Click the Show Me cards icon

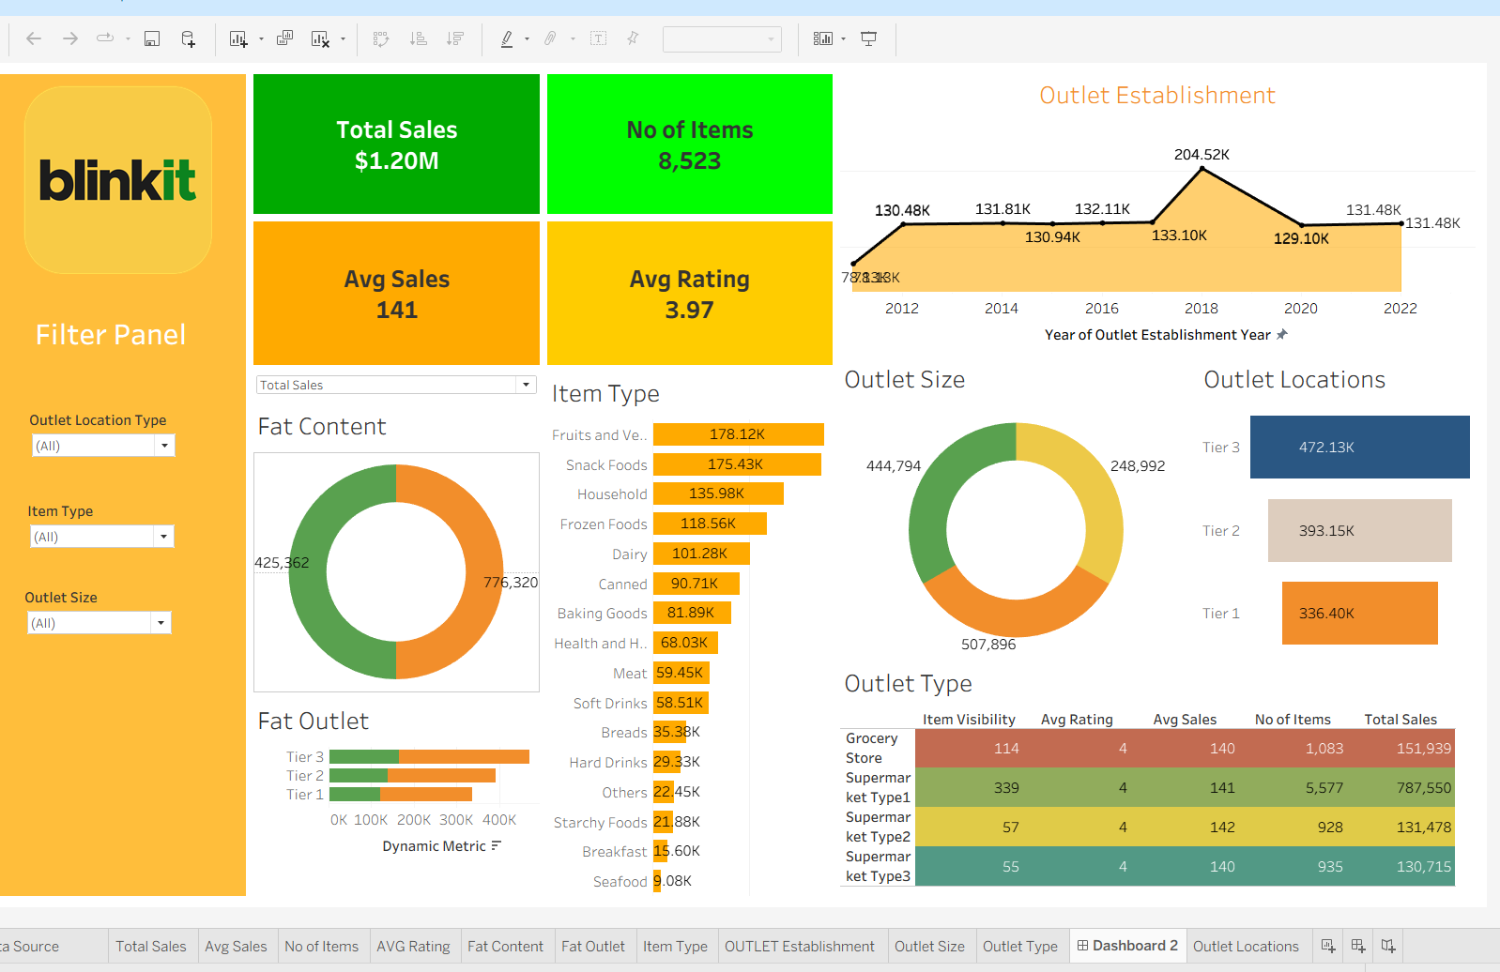[823, 38]
